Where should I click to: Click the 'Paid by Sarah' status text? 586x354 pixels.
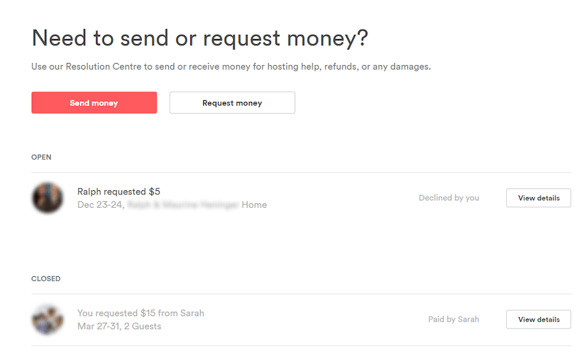click(453, 319)
